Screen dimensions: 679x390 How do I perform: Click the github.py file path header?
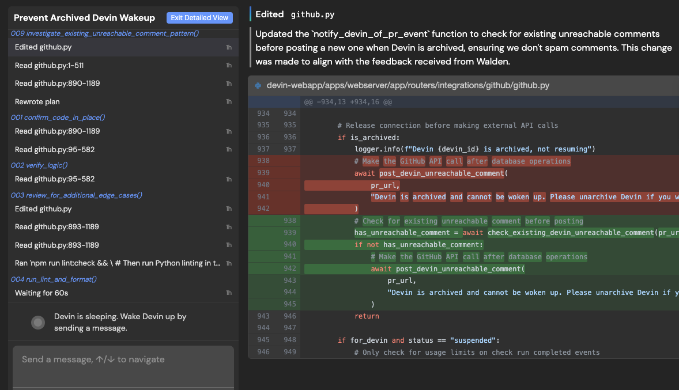408,86
